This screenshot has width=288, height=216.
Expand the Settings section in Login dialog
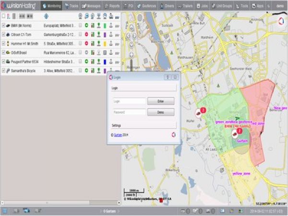click(144, 125)
